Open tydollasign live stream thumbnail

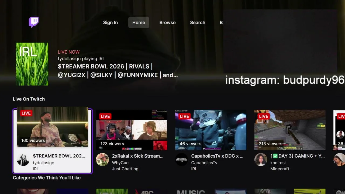pos(53,127)
